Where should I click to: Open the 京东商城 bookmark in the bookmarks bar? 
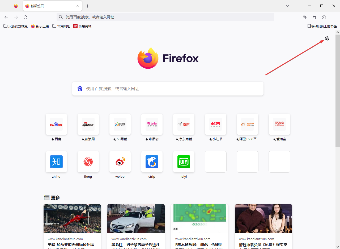82,26
